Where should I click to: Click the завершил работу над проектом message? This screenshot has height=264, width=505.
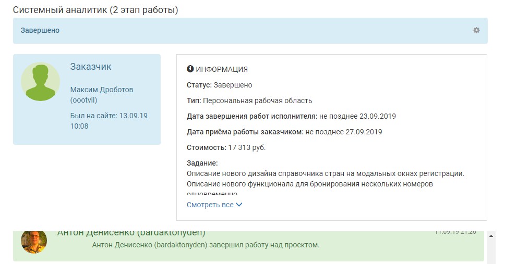205,245
